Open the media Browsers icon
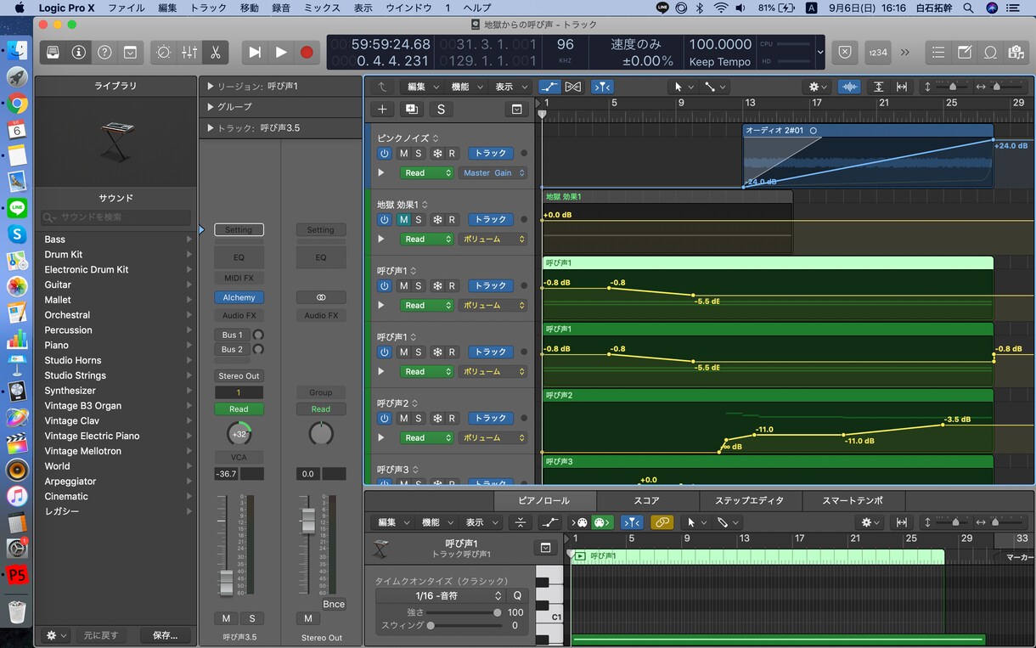Image resolution: width=1036 pixels, height=648 pixels. 1016,52
